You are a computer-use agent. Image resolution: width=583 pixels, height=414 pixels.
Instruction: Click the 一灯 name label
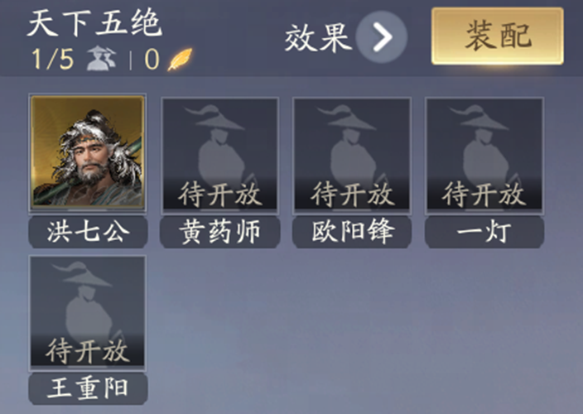(x=484, y=232)
